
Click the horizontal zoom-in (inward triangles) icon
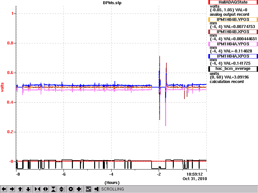pyautogui.click(x=37, y=189)
